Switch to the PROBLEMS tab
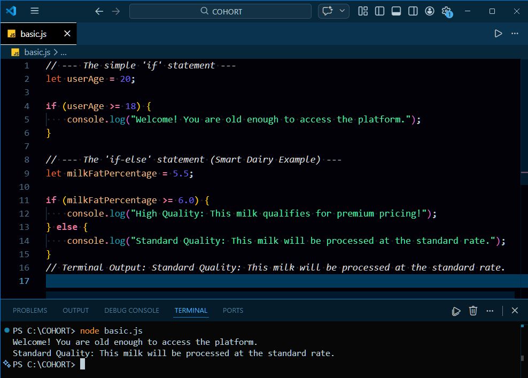This screenshot has width=528, height=378. [30, 310]
